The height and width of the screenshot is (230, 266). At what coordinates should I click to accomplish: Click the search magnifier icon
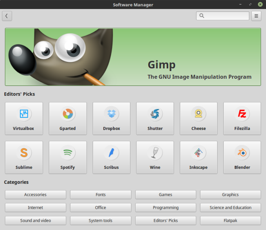(x=202, y=16)
